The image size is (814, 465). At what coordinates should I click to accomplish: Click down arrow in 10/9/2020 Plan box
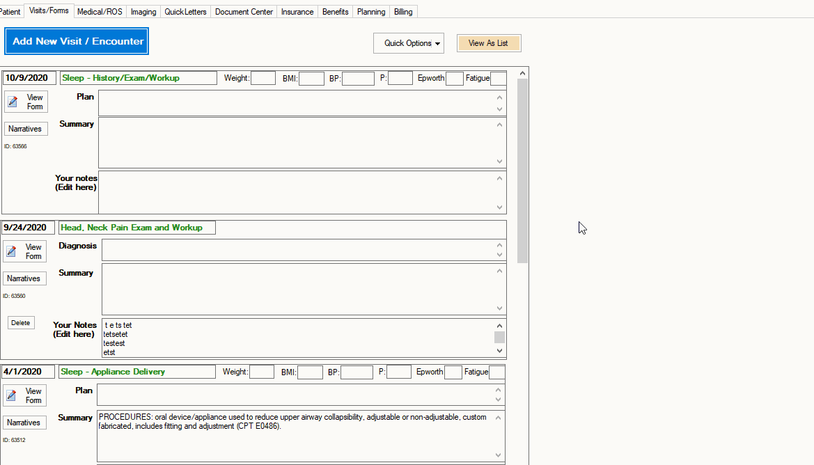tap(499, 109)
